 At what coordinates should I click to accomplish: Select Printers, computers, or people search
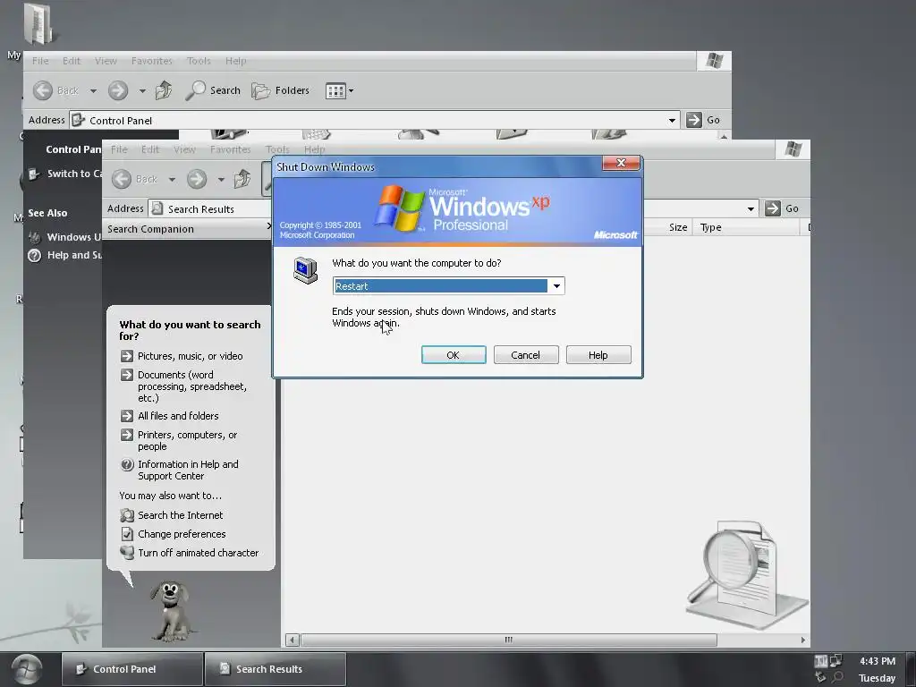point(187,440)
